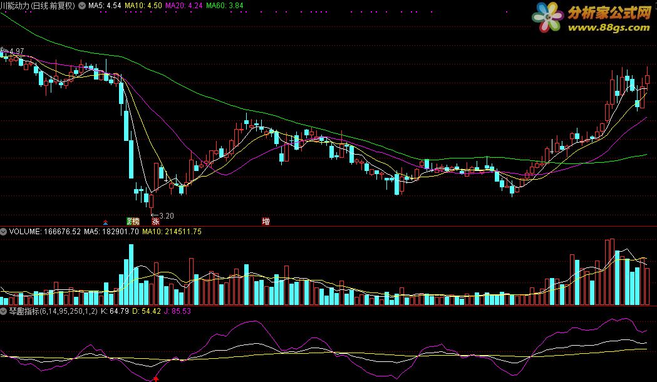The image size is (657, 382).
Task: Click the 3.20 low price marker
Action: tap(166, 216)
